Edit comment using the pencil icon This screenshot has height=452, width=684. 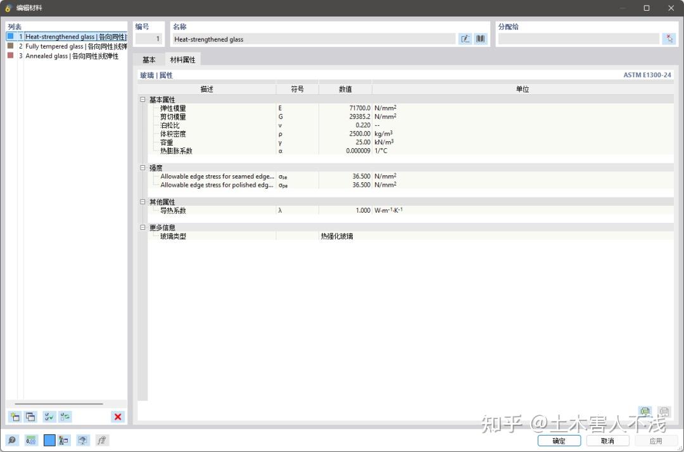(465, 39)
